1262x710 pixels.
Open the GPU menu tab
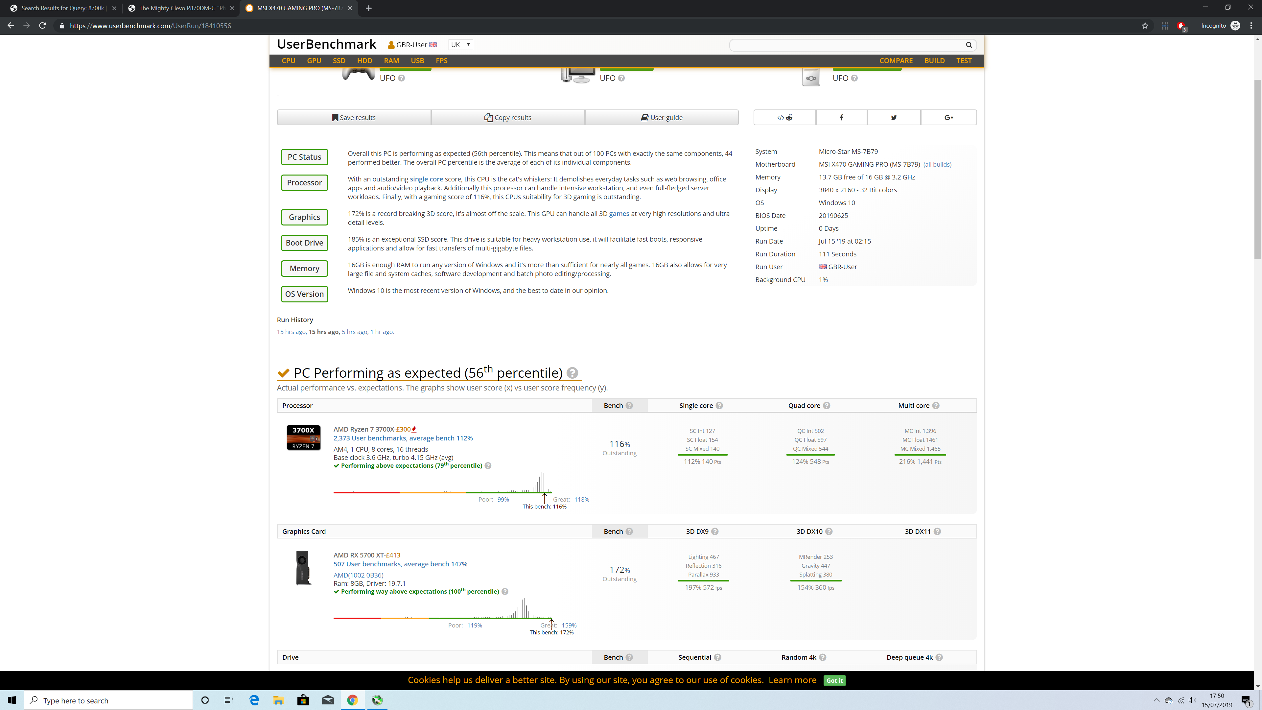[x=314, y=61]
